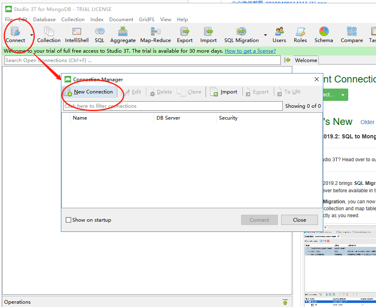Screen dimensions: 376x307
Task: Sort by the Name column header
Action: tap(112, 118)
